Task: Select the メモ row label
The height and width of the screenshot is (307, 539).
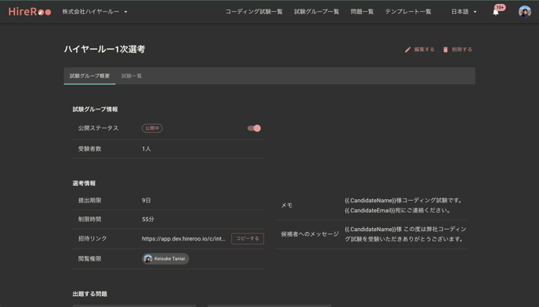Action: point(287,205)
